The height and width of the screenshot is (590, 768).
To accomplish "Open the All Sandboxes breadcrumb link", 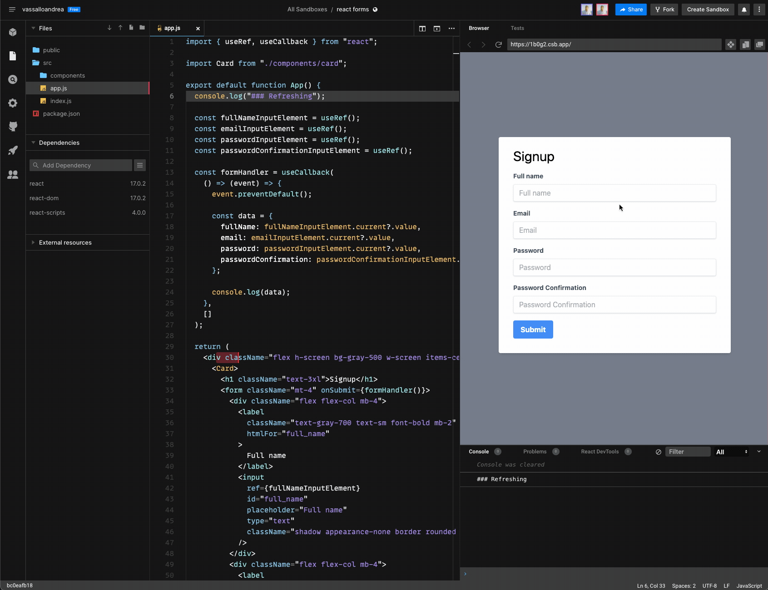I will 307,10.
